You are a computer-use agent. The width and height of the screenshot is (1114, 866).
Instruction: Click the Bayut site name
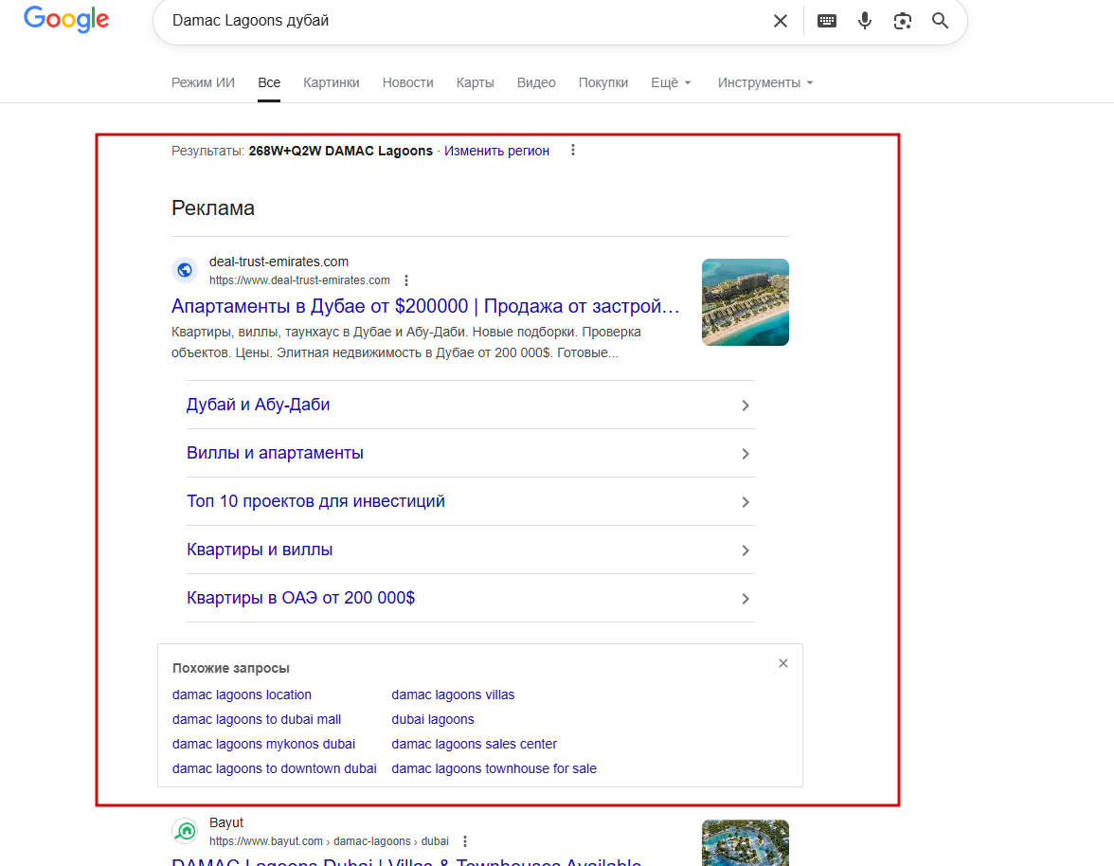click(x=225, y=822)
